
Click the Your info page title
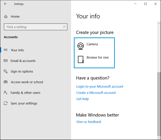click(x=88, y=16)
